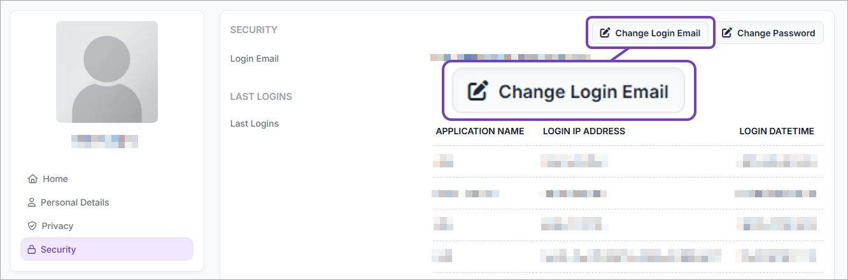Screen dimensions: 848x280
Task: Click the Application Name column header
Action: tap(480, 131)
